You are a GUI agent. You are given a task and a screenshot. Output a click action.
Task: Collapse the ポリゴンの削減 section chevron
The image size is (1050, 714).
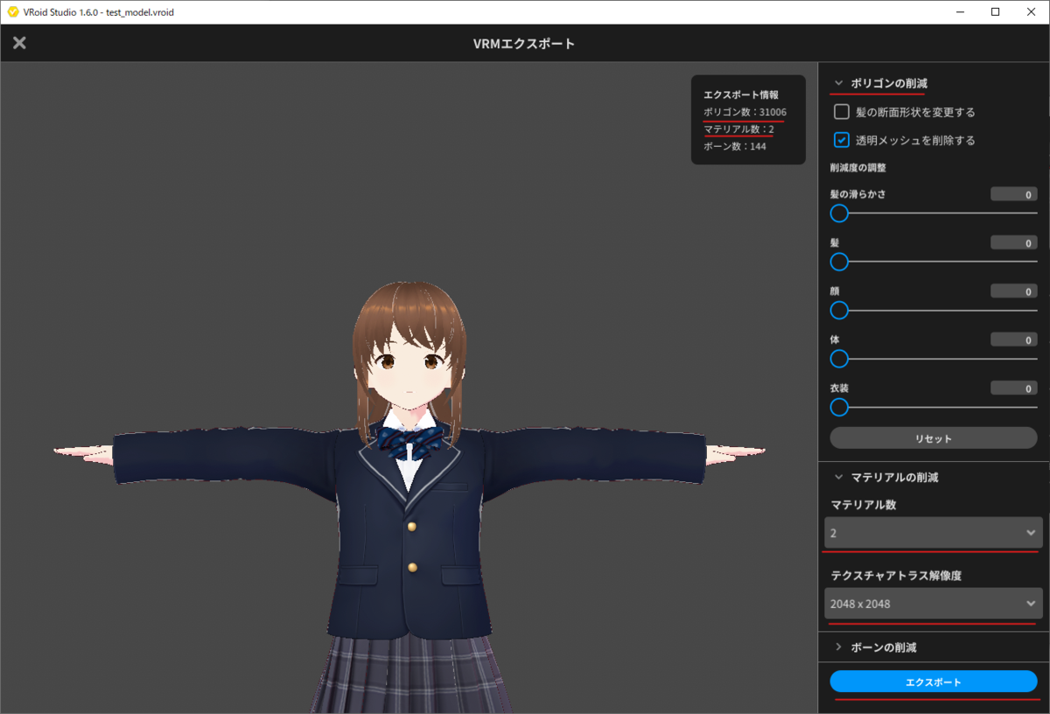tap(838, 83)
